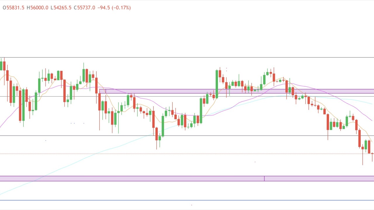Screen dimensions: 374x210
Task: Click the red dotted current-price line
Action: pos(205,153)
